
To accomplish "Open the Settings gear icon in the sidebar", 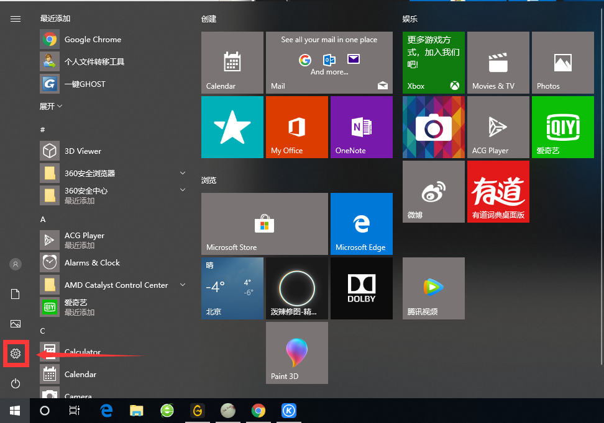I will tap(16, 354).
